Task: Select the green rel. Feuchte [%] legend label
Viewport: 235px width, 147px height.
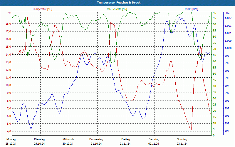Action: point(117,9)
